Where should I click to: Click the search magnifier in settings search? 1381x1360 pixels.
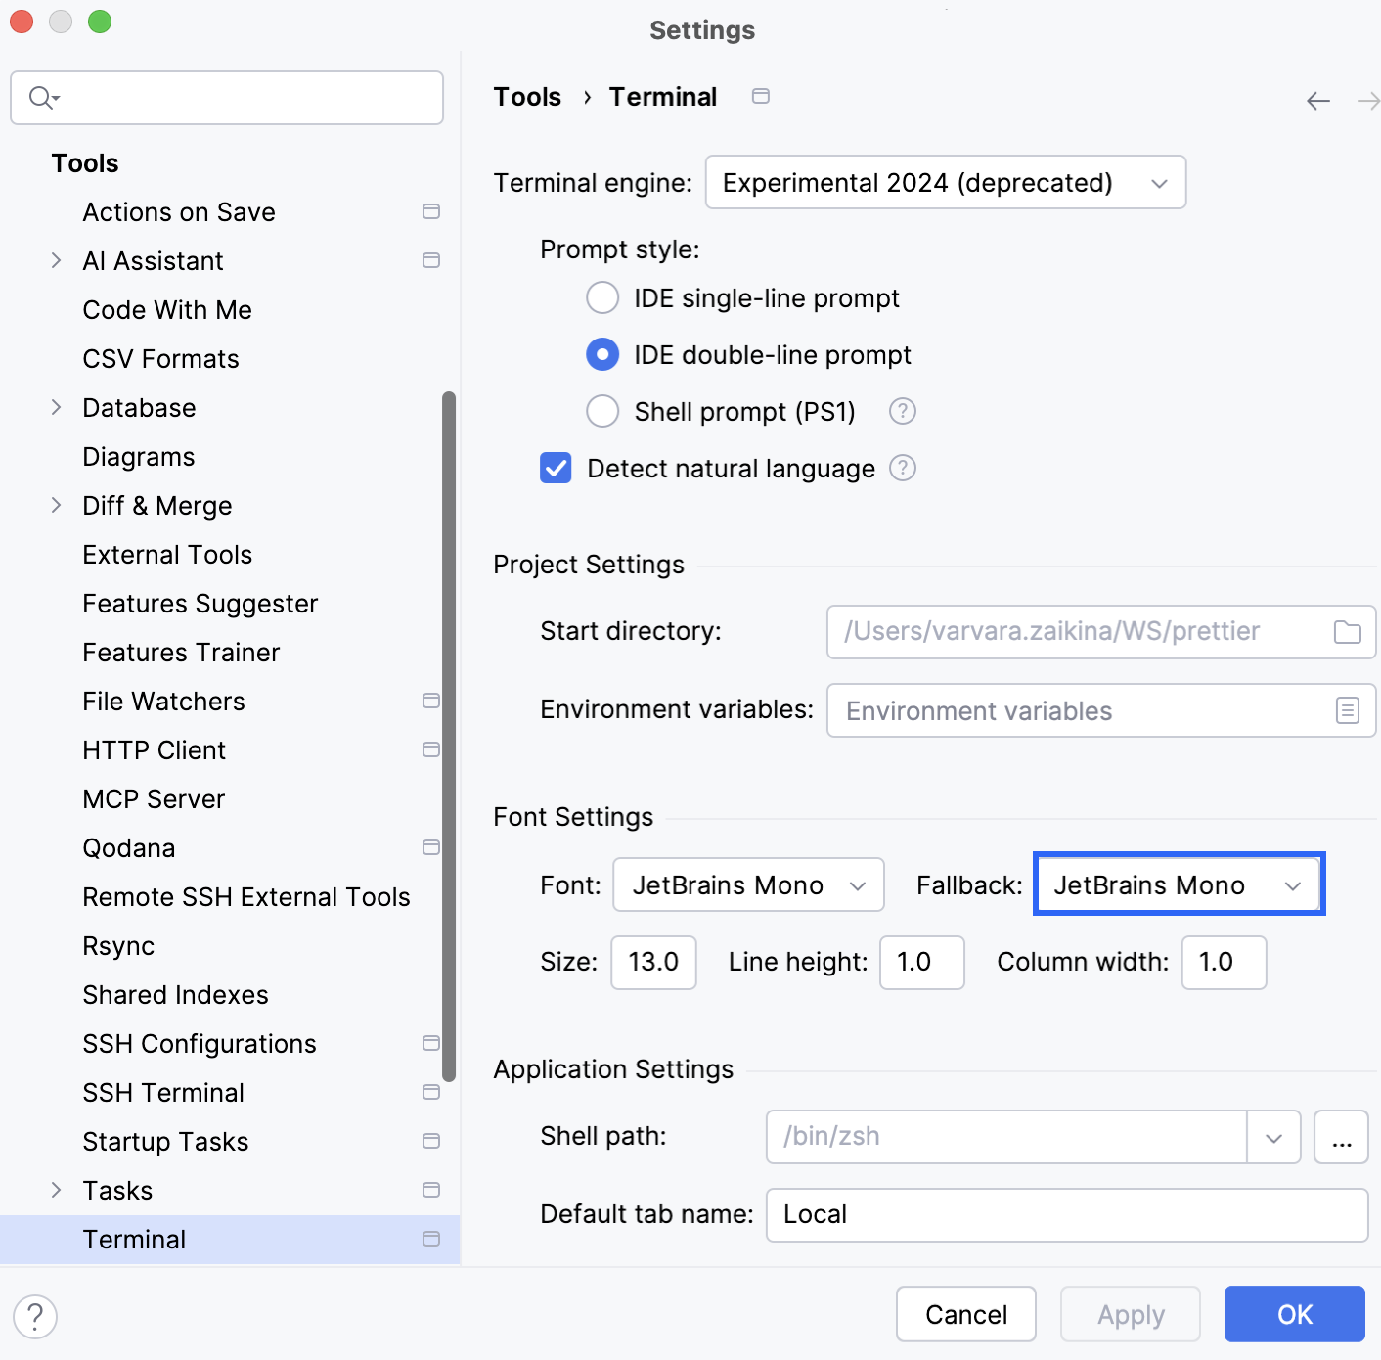click(40, 97)
